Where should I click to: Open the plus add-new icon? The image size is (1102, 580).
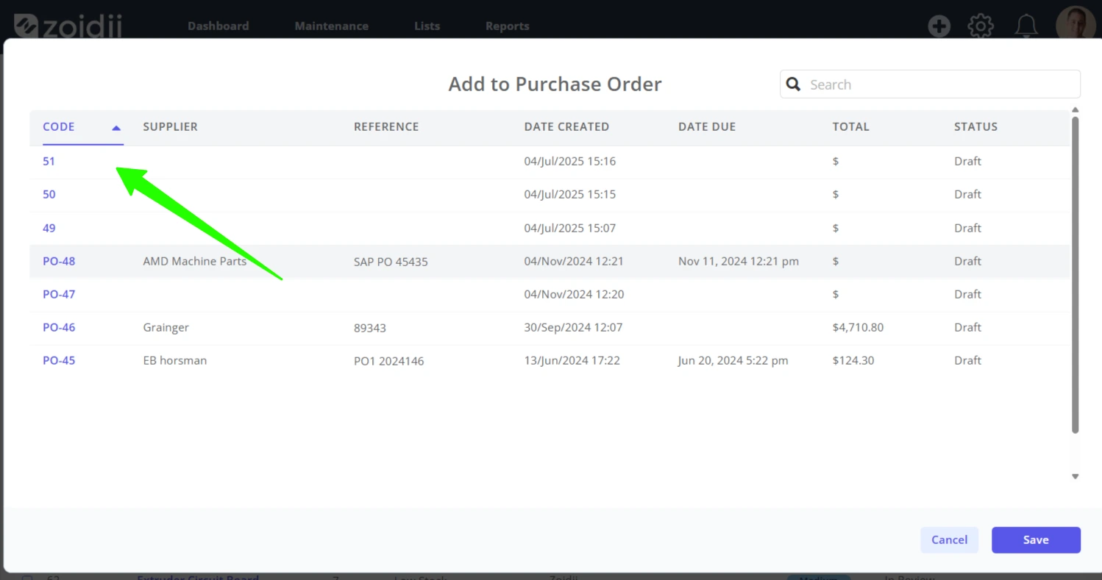(x=939, y=26)
